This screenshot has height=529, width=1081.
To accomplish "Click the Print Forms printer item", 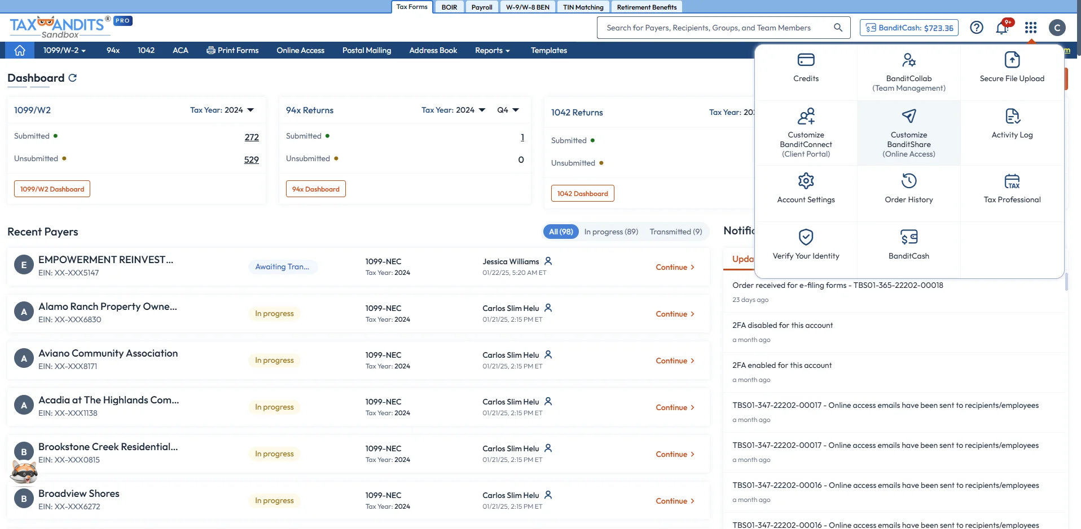I will click(x=232, y=50).
